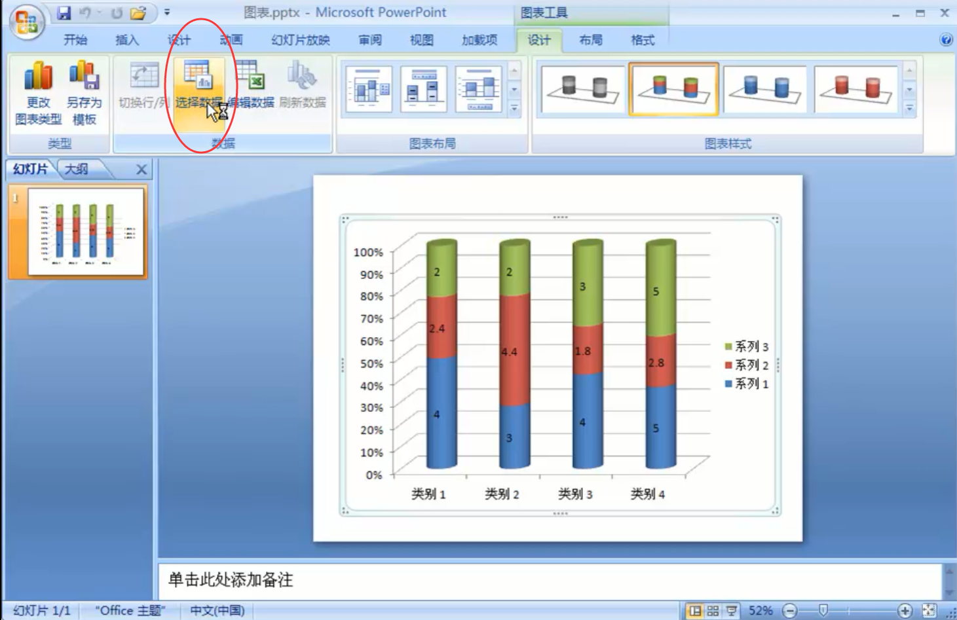This screenshot has width=957, height=620.
Task: Select slide 1 thumbnail in pane
Action: [85, 232]
